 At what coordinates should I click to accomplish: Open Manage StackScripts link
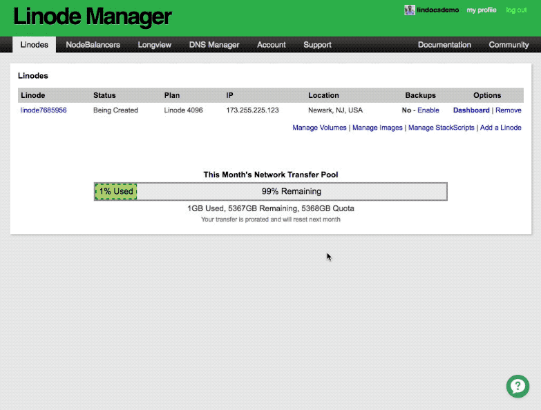[442, 128]
